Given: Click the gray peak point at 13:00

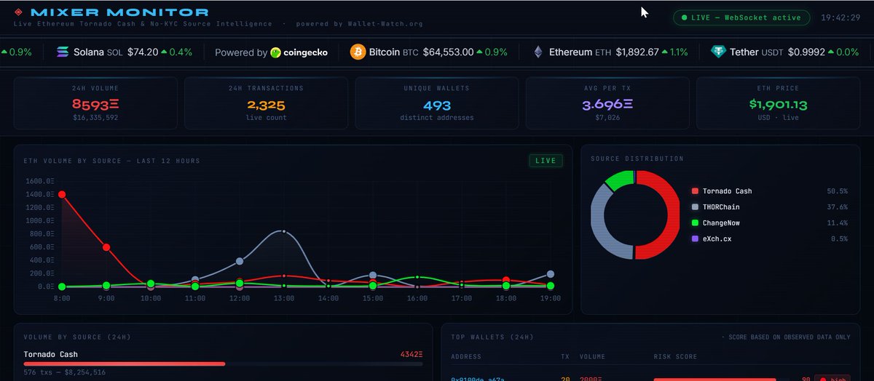Looking at the screenshot, I should tap(284, 232).
